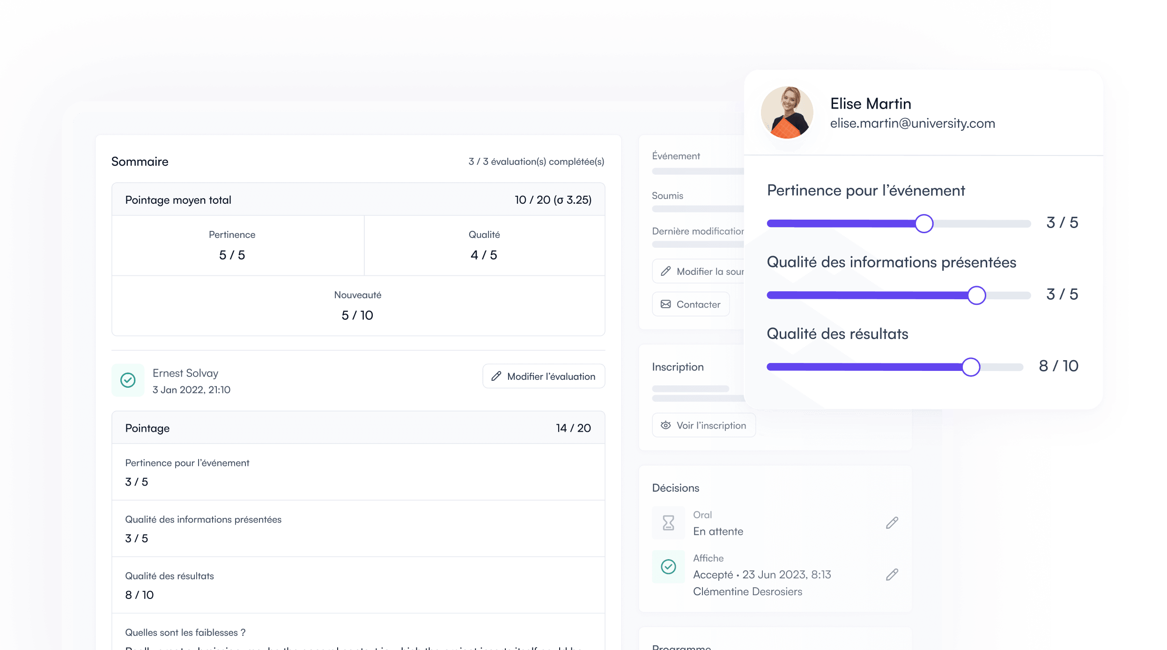The image size is (1167, 650).
Task: Click Elise Martin's avatar photo
Action: 787,112
